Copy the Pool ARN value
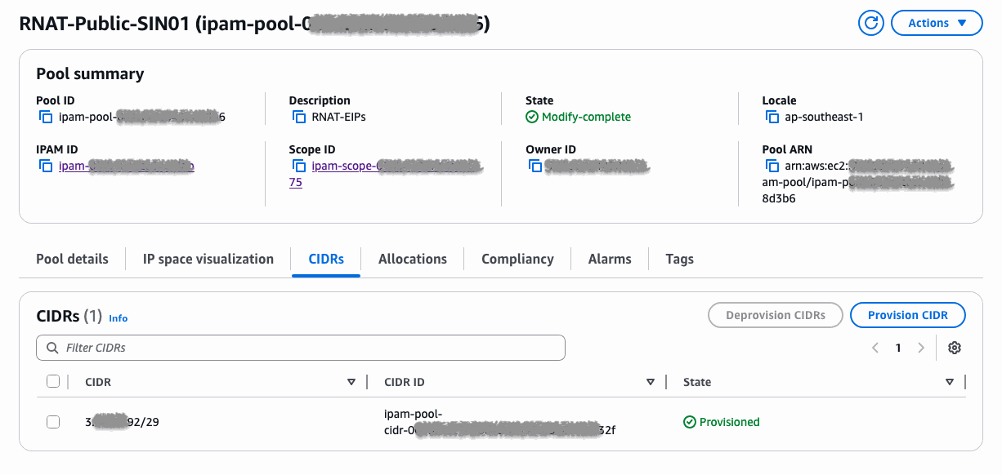The image size is (1002, 475). pyautogui.click(x=772, y=166)
